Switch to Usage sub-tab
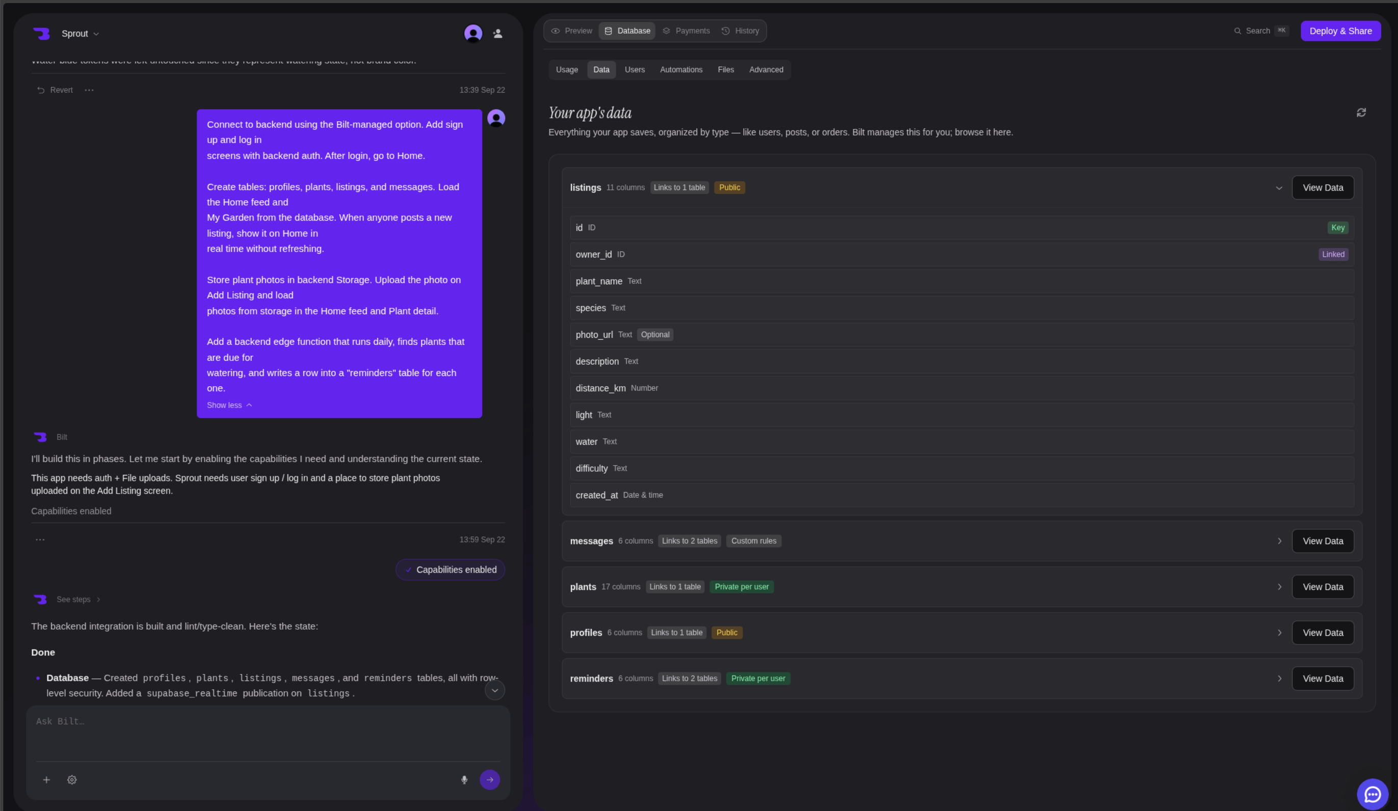Viewport: 1398px width, 811px height. pyautogui.click(x=567, y=70)
